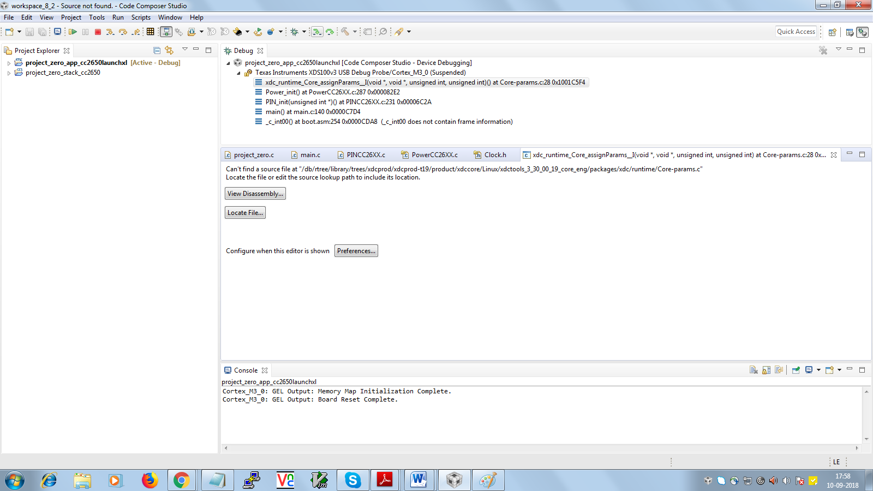The width and height of the screenshot is (873, 491).
Task: Click the Preferences... button
Action: [356, 251]
